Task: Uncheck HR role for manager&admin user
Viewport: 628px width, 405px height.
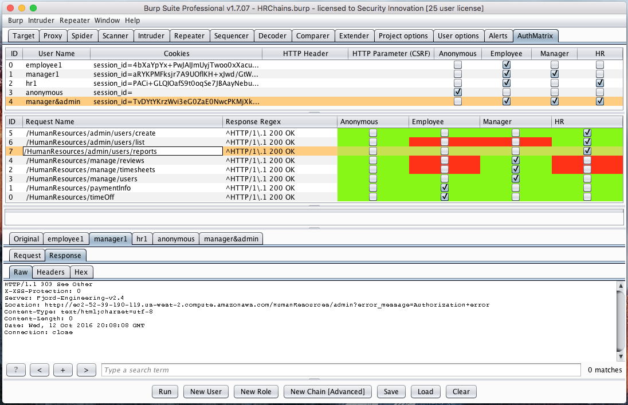Action: [x=600, y=102]
